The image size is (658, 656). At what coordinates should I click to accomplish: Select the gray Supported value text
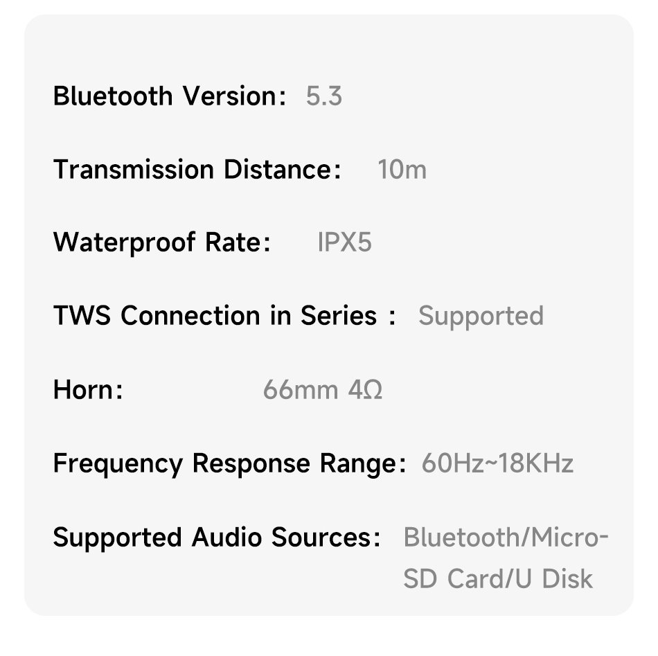[481, 316]
